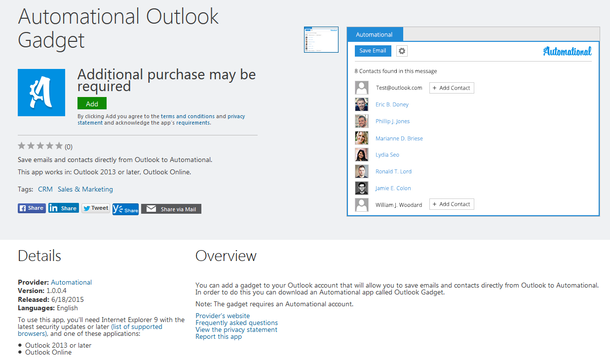Image resolution: width=610 pixels, height=358 pixels.
Task: Click the Automational Outlook Gadget title
Action: coord(118,28)
